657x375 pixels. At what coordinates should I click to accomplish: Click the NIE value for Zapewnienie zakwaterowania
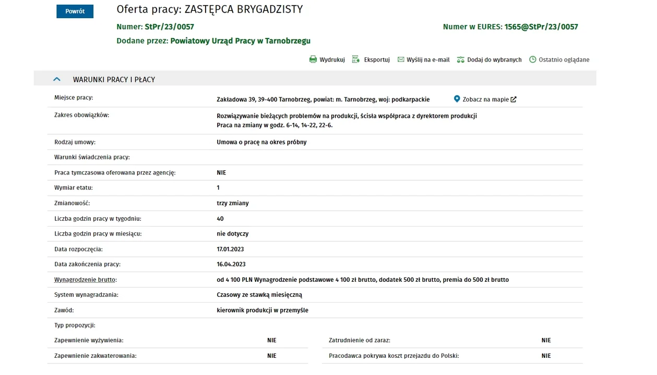272,356
